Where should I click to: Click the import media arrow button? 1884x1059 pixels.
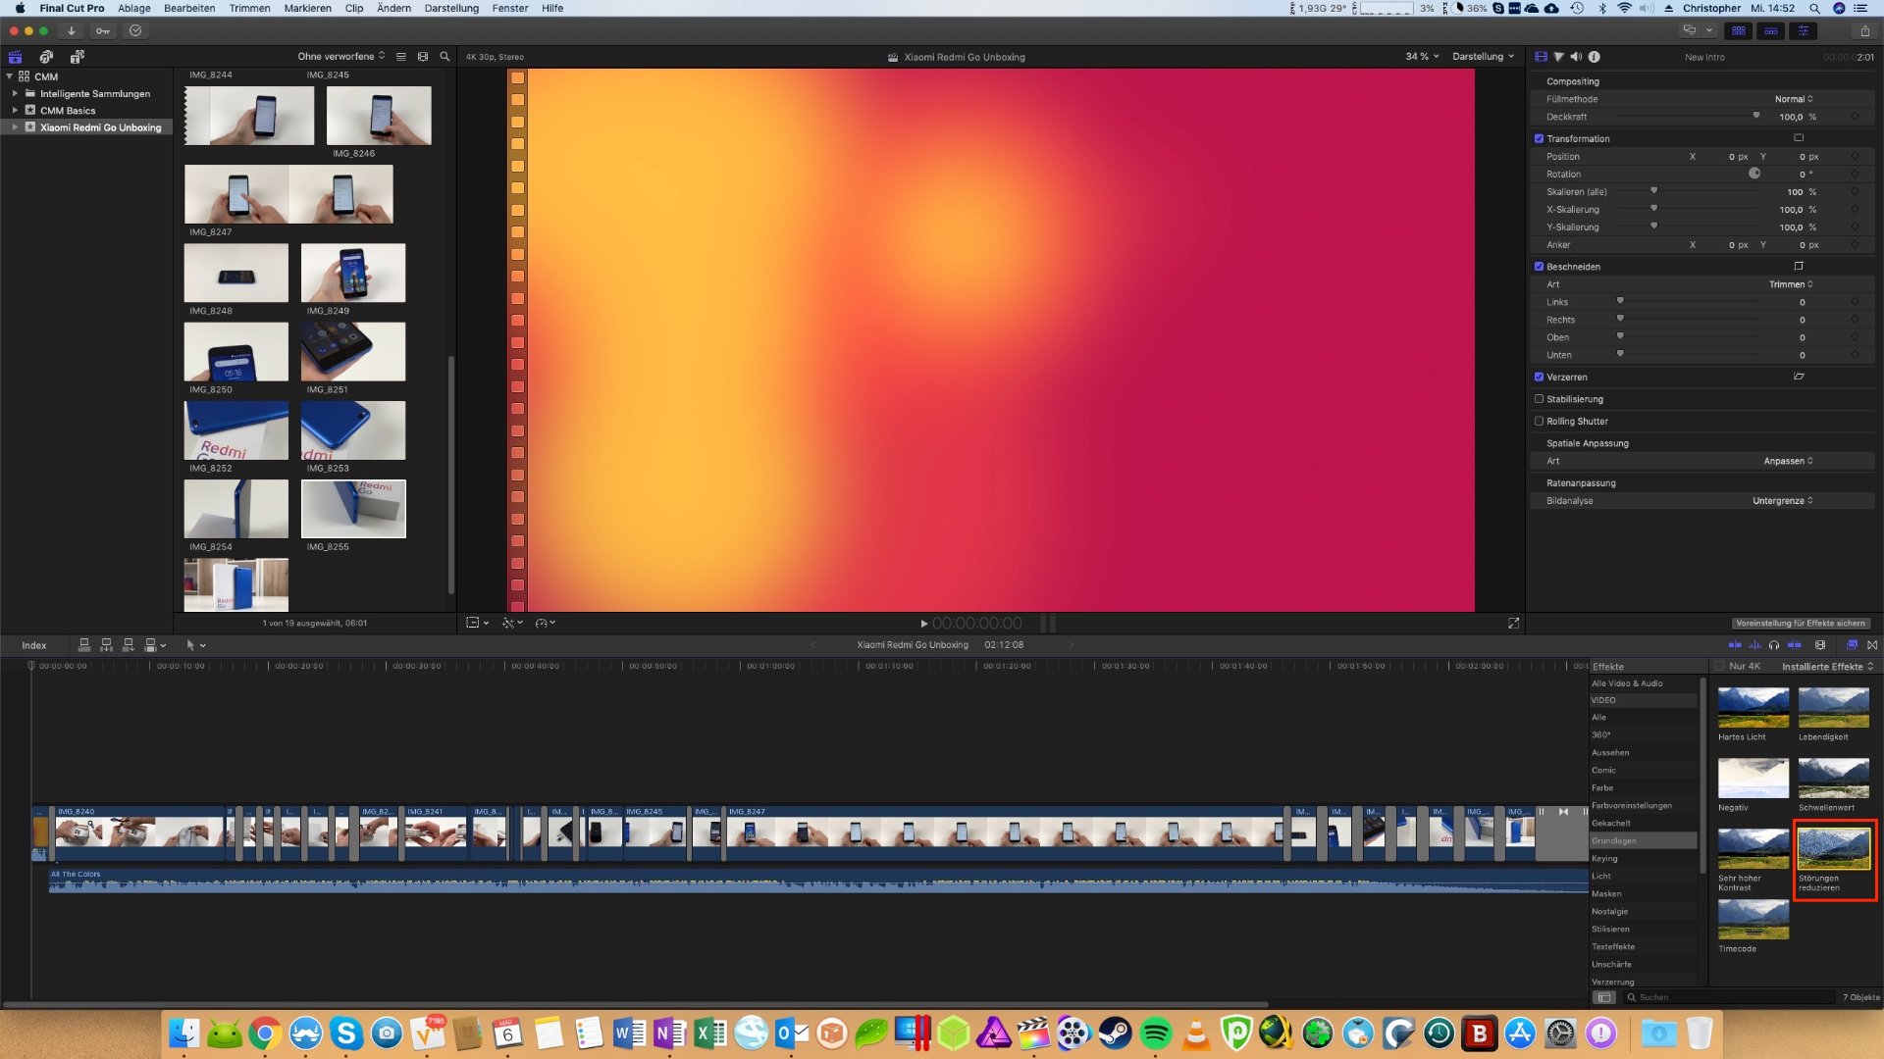[x=71, y=30]
